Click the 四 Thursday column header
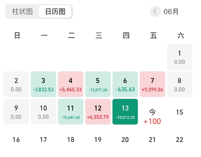Screen dimensions: 201x157 [x=126, y=35]
